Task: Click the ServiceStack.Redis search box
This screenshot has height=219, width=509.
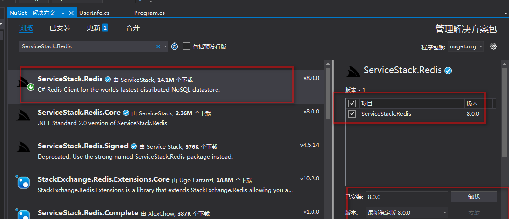Action: coord(88,46)
